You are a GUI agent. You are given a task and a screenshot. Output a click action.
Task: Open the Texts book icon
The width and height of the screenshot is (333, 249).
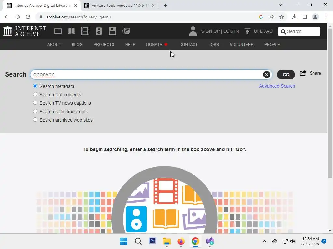tap(71, 31)
